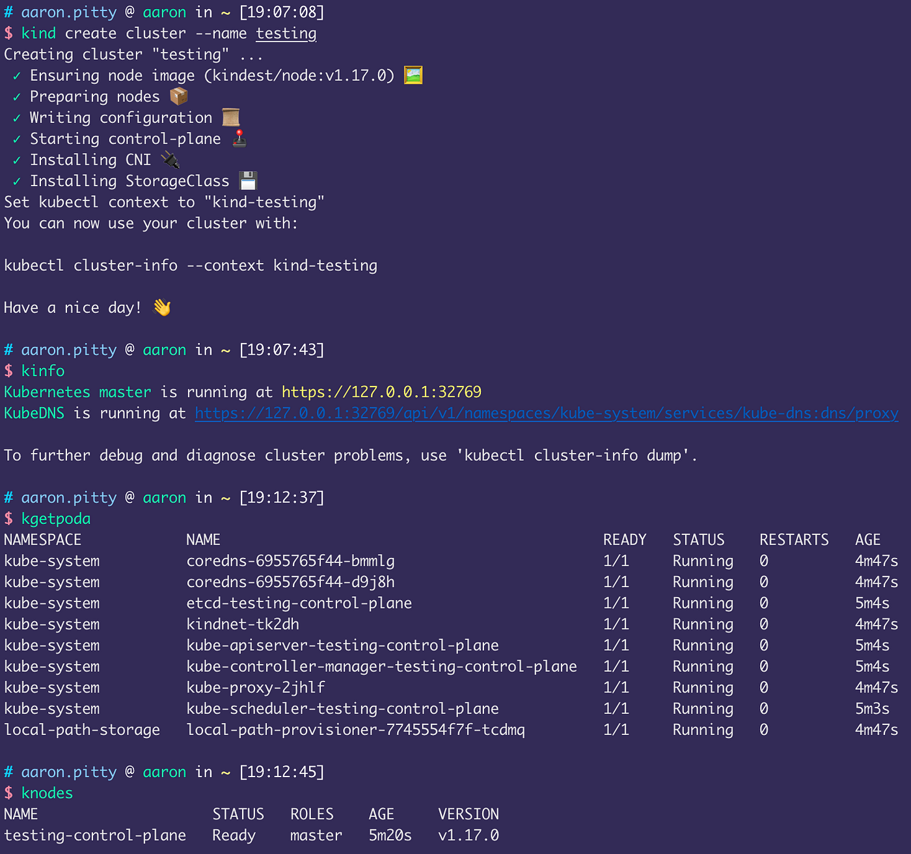Screen dimensions: 911x854
Task: Click the AGE header in the pods table
Action: (868, 540)
